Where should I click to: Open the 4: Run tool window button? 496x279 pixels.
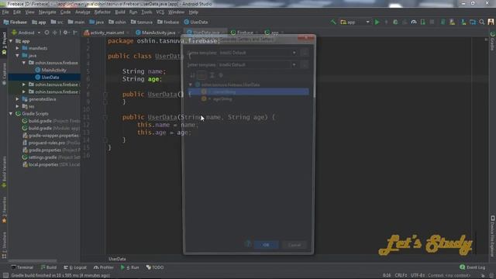tap(129, 267)
